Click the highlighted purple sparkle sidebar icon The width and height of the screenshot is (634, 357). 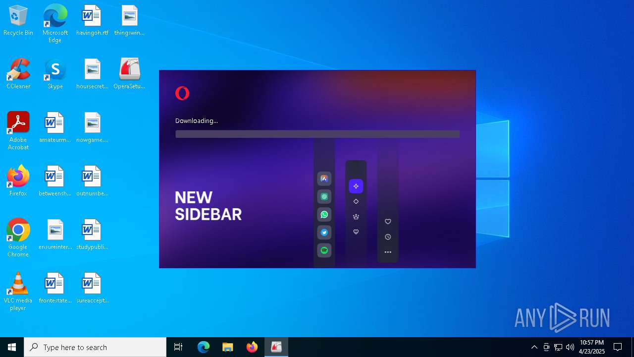[x=356, y=186]
